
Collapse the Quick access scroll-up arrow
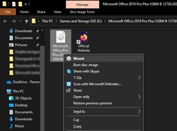coord(42,30)
